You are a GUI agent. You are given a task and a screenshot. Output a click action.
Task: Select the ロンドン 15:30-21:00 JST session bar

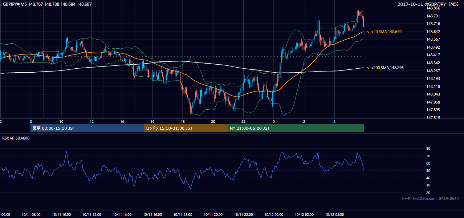tap(186, 128)
